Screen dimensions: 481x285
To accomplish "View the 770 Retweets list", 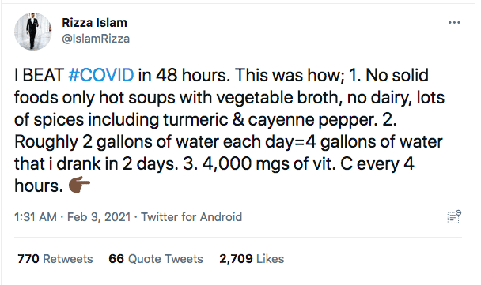I will [x=55, y=259].
